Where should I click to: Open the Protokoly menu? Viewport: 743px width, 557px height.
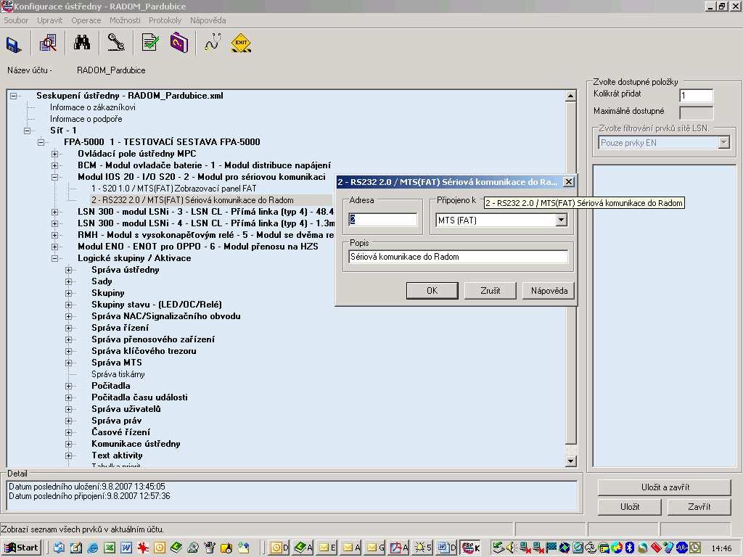tap(165, 20)
